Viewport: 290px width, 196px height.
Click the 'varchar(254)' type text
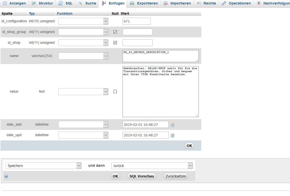[x=42, y=56]
